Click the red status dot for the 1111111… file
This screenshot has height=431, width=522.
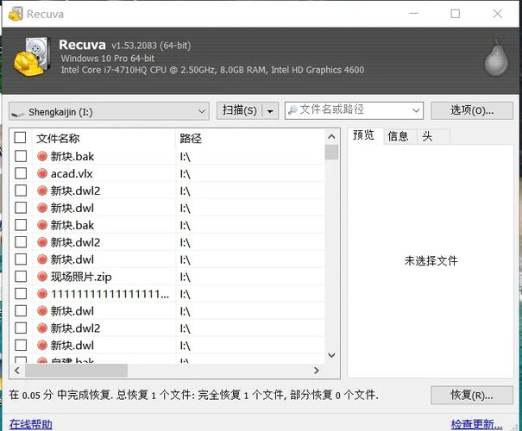(42, 294)
